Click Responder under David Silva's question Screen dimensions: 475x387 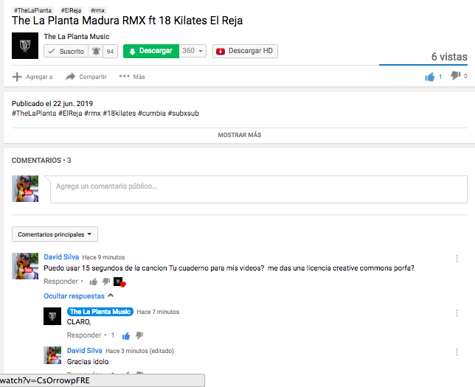tap(61, 282)
